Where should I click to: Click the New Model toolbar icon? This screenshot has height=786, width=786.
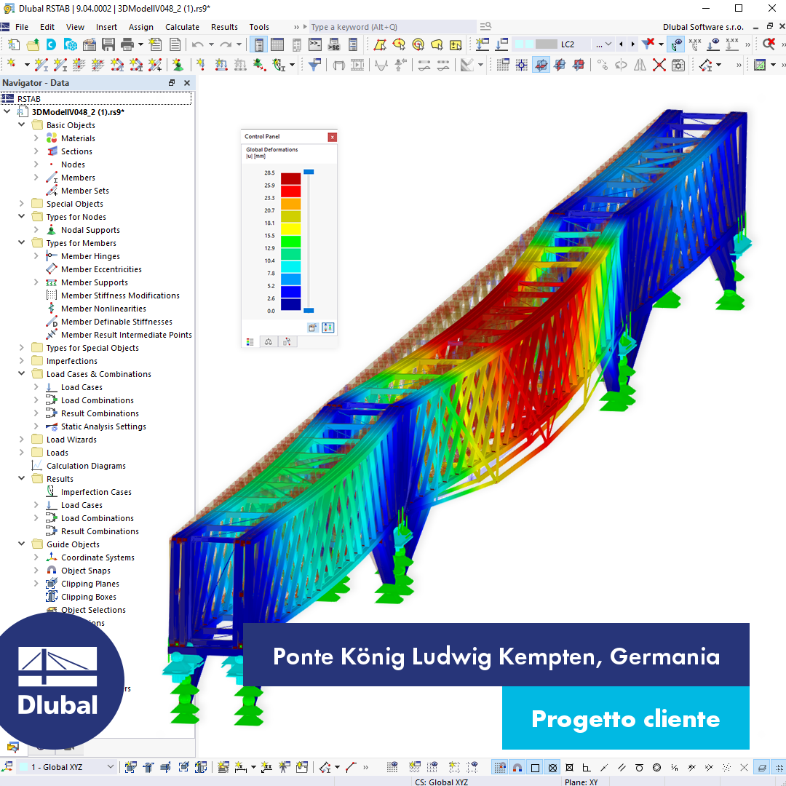point(14,44)
